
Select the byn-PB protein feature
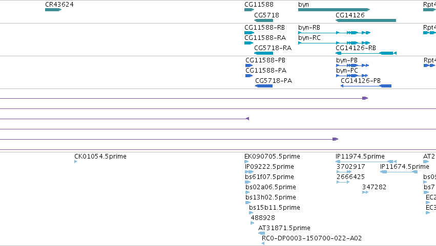pyautogui.click(x=352, y=65)
